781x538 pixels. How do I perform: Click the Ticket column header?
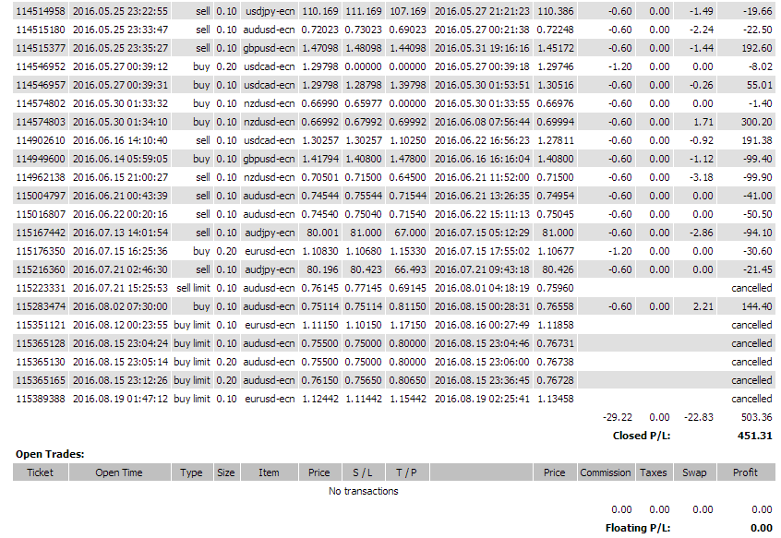point(41,472)
